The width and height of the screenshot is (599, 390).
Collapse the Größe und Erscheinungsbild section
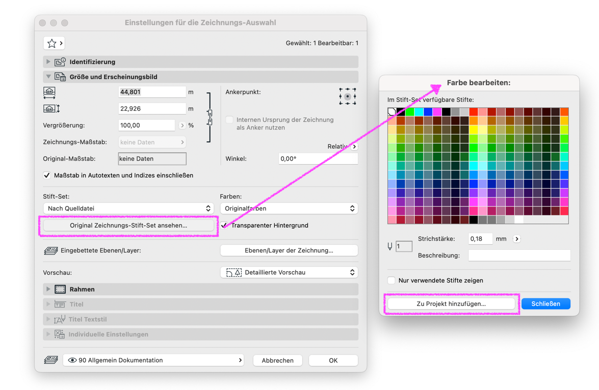pos(48,77)
